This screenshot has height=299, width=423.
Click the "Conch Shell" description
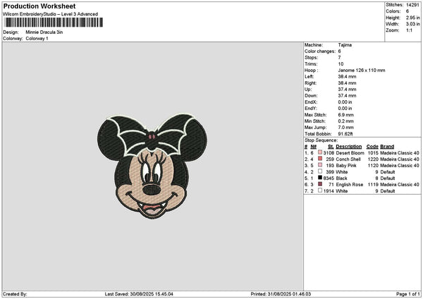point(348,159)
